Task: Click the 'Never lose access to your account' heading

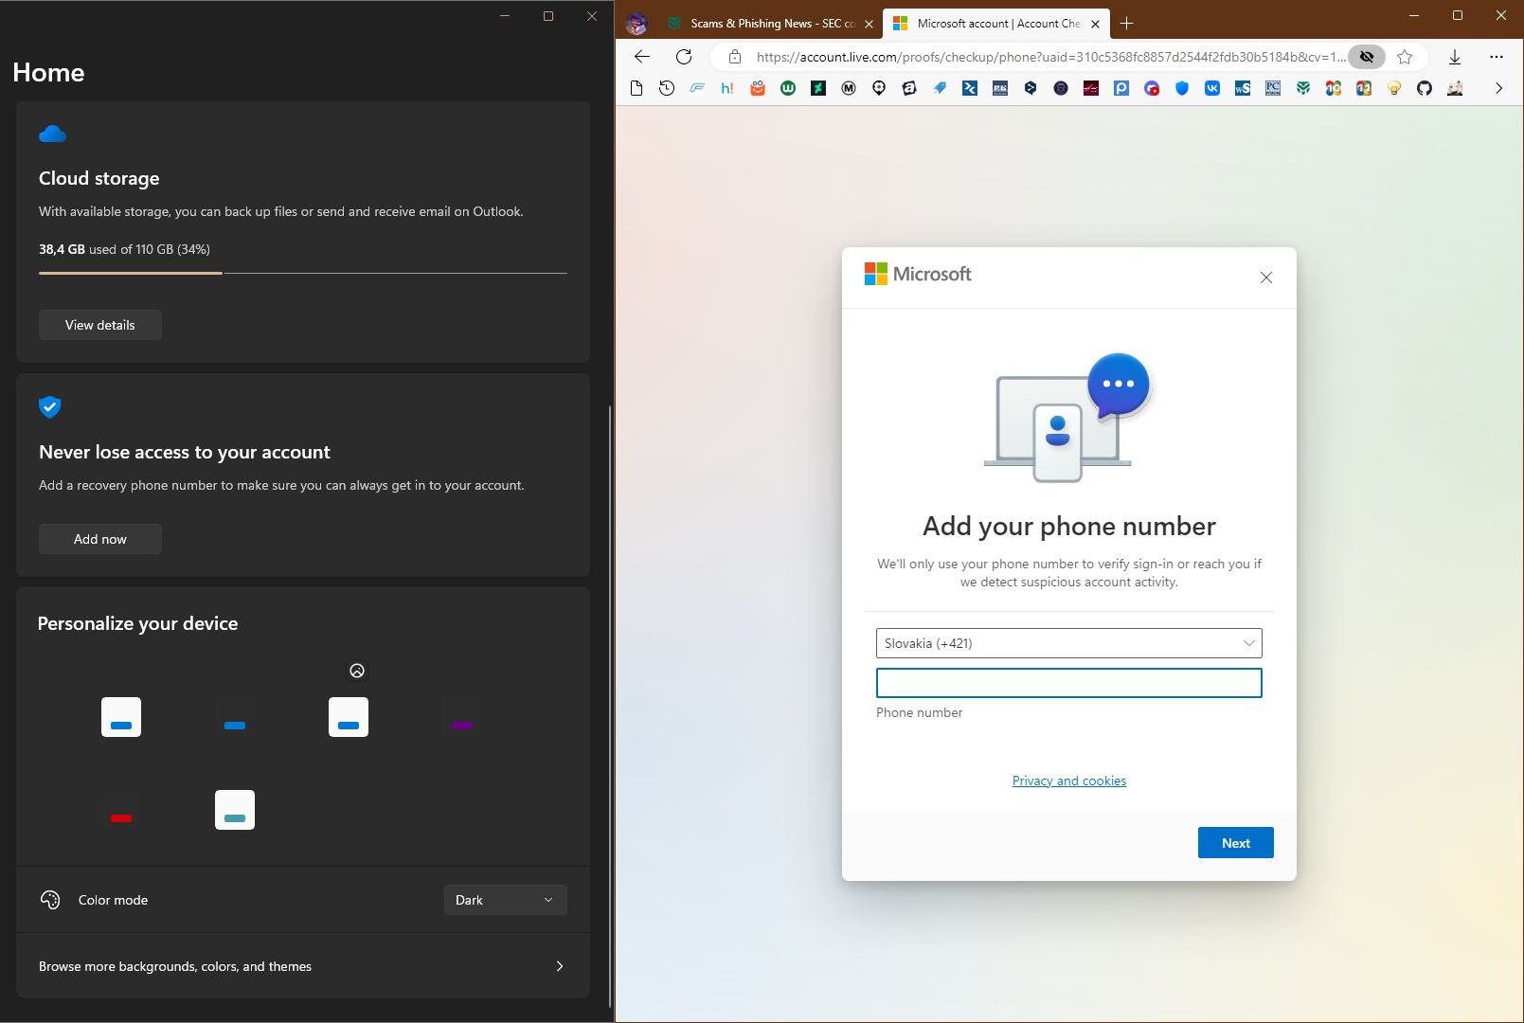Action: point(185,452)
